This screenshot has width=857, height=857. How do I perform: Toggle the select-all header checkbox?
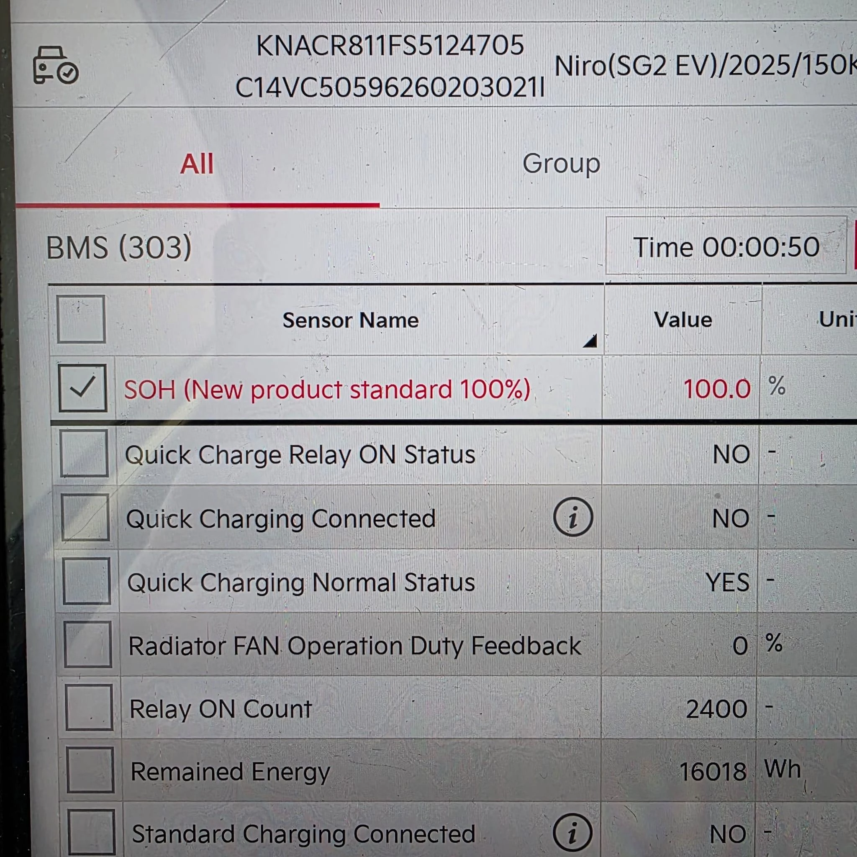coord(81,319)
